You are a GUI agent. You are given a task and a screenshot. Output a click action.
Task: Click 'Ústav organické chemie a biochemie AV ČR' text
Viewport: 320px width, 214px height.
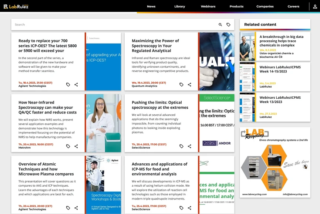(276, 55)
